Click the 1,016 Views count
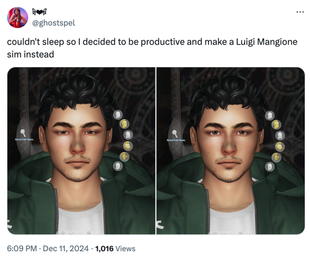The image size is (310, 260). [115, 249]
